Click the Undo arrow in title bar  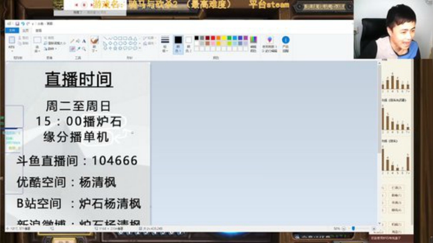23,23
